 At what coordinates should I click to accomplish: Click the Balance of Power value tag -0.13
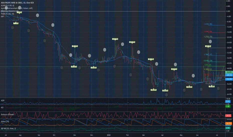tap(228, 116)
